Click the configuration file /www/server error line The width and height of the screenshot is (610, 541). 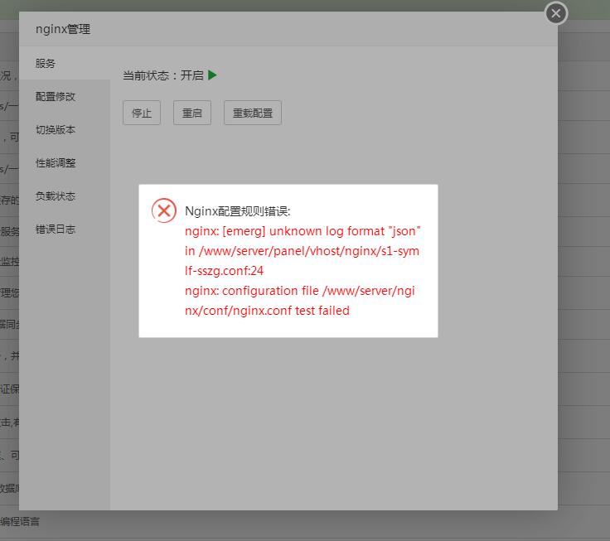click(303, 291)
